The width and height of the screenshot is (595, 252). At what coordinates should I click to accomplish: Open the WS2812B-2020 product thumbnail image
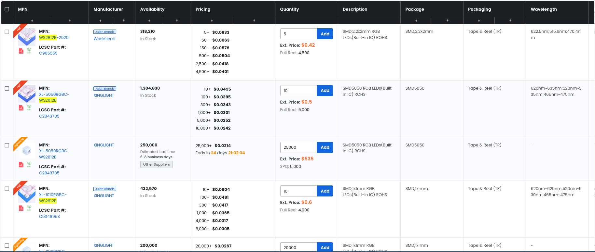27,37
